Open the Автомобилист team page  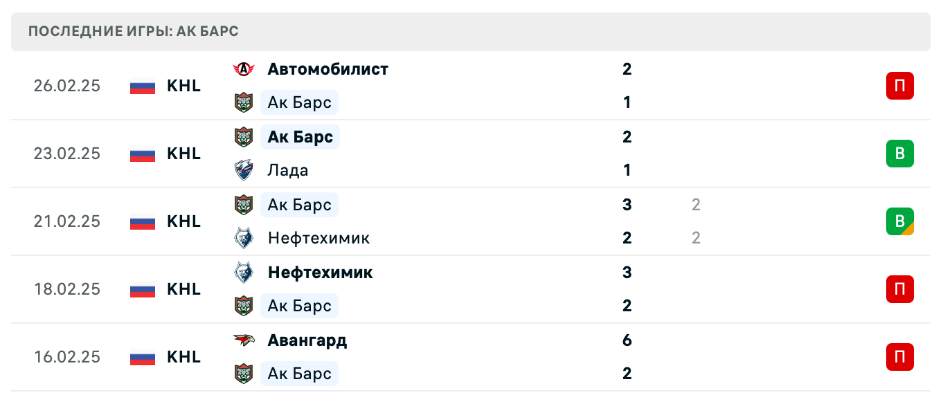pos(327,69)
